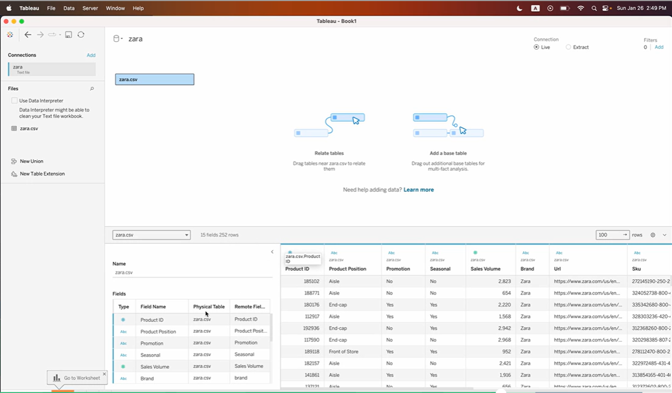Click the number type icon in Product ID field row
Viewport: 672px width, 393px height.
tap(123, 320)
